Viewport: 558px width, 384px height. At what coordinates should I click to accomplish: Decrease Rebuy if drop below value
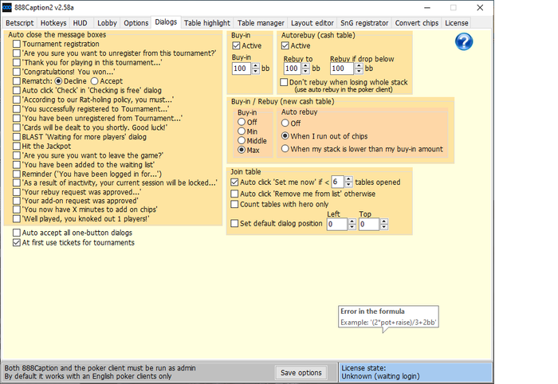[x=359, y=71]
